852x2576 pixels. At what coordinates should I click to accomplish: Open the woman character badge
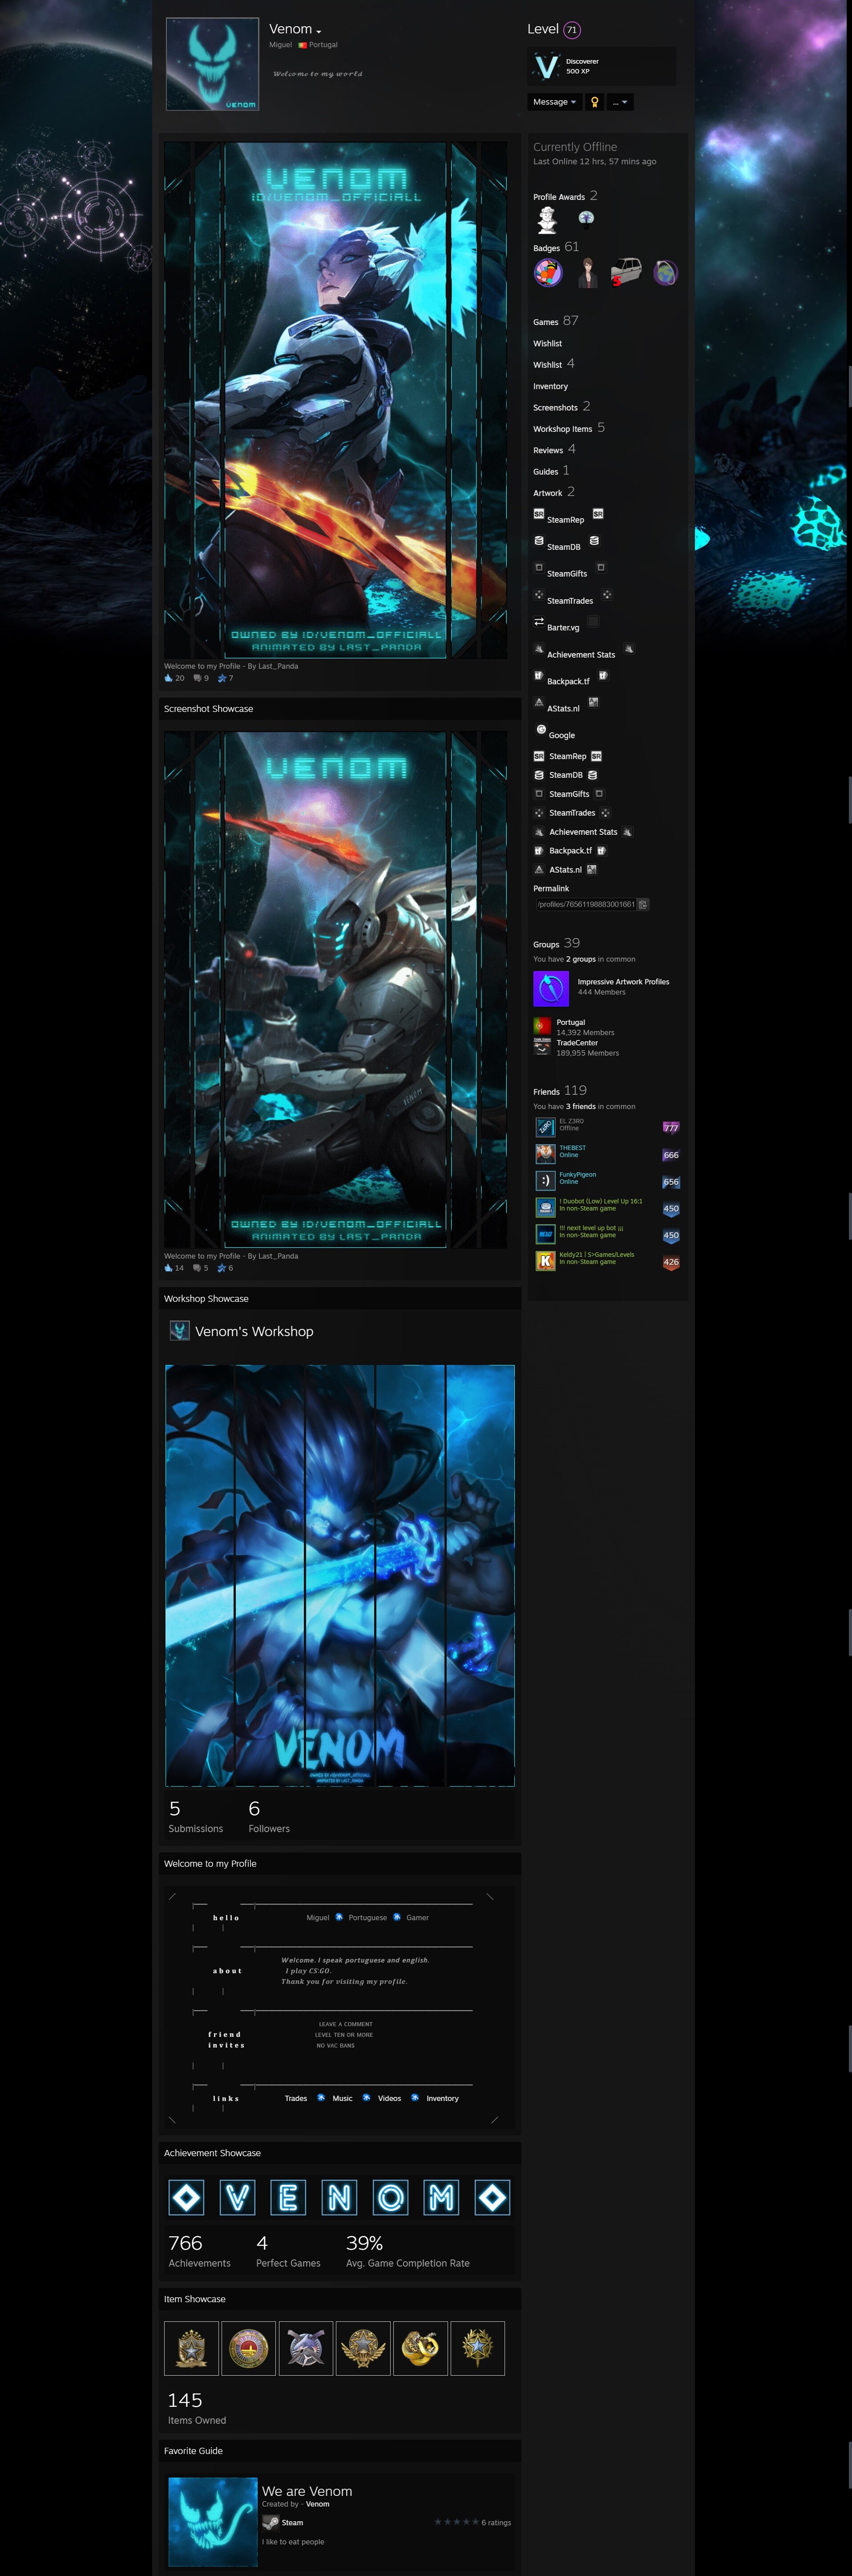pos(587,272)
